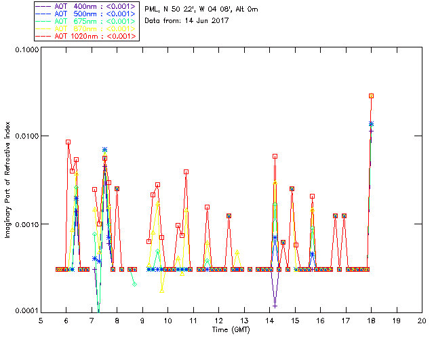The image size is (434, 347).
Task: Select the highest red square marker at 18 GMT
Action: point(372,96)
